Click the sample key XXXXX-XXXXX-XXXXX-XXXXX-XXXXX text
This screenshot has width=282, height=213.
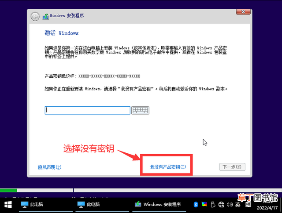(109, 76)
